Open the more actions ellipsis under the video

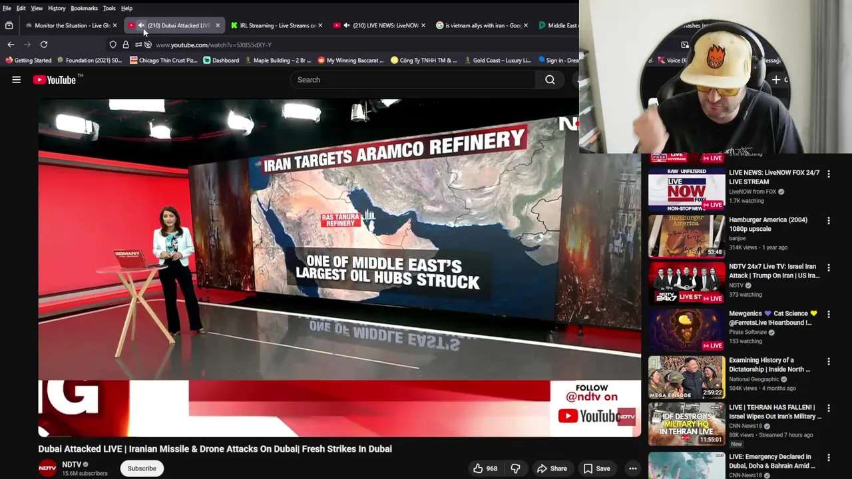click(632, 468)
